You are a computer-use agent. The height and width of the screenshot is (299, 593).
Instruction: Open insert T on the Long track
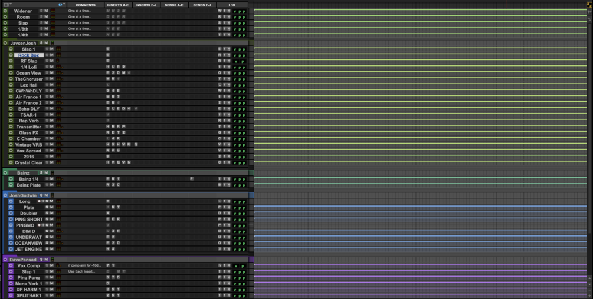tap(108, 201)
